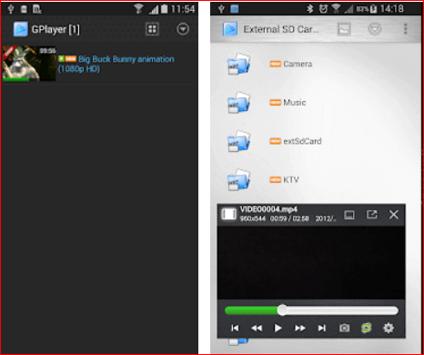Viewport: 424px width, 355px height.
Task: Click the unplayed part of seek bar
Action: click(x=343, y=310)
